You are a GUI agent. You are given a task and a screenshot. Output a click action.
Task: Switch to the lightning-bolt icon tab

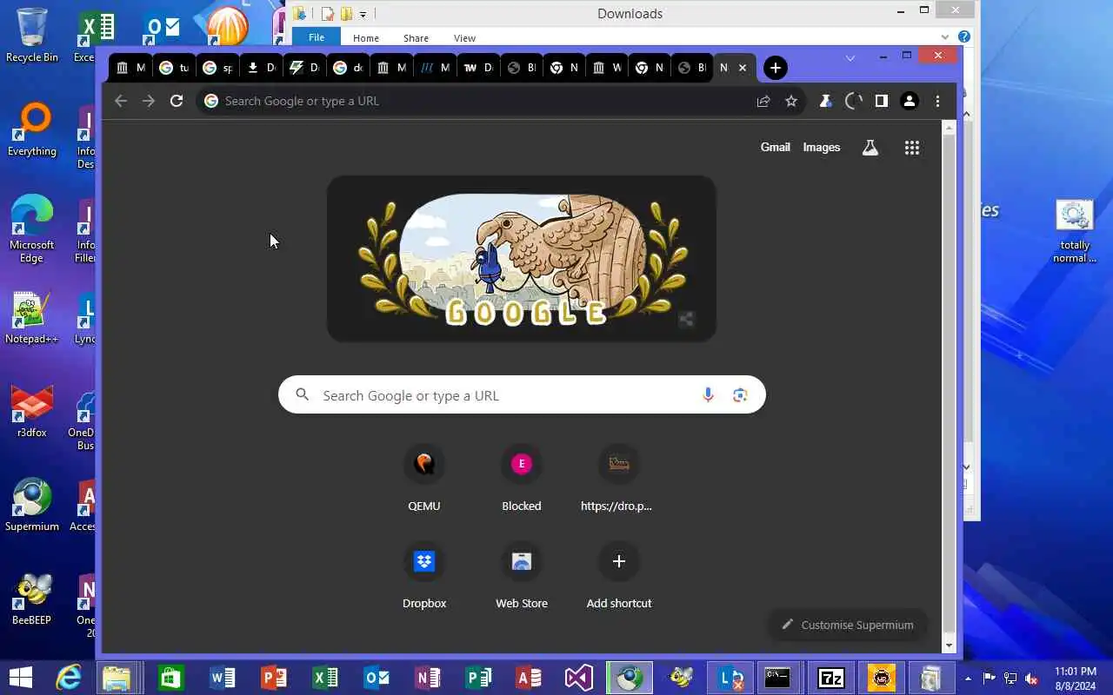coord(303,68)
